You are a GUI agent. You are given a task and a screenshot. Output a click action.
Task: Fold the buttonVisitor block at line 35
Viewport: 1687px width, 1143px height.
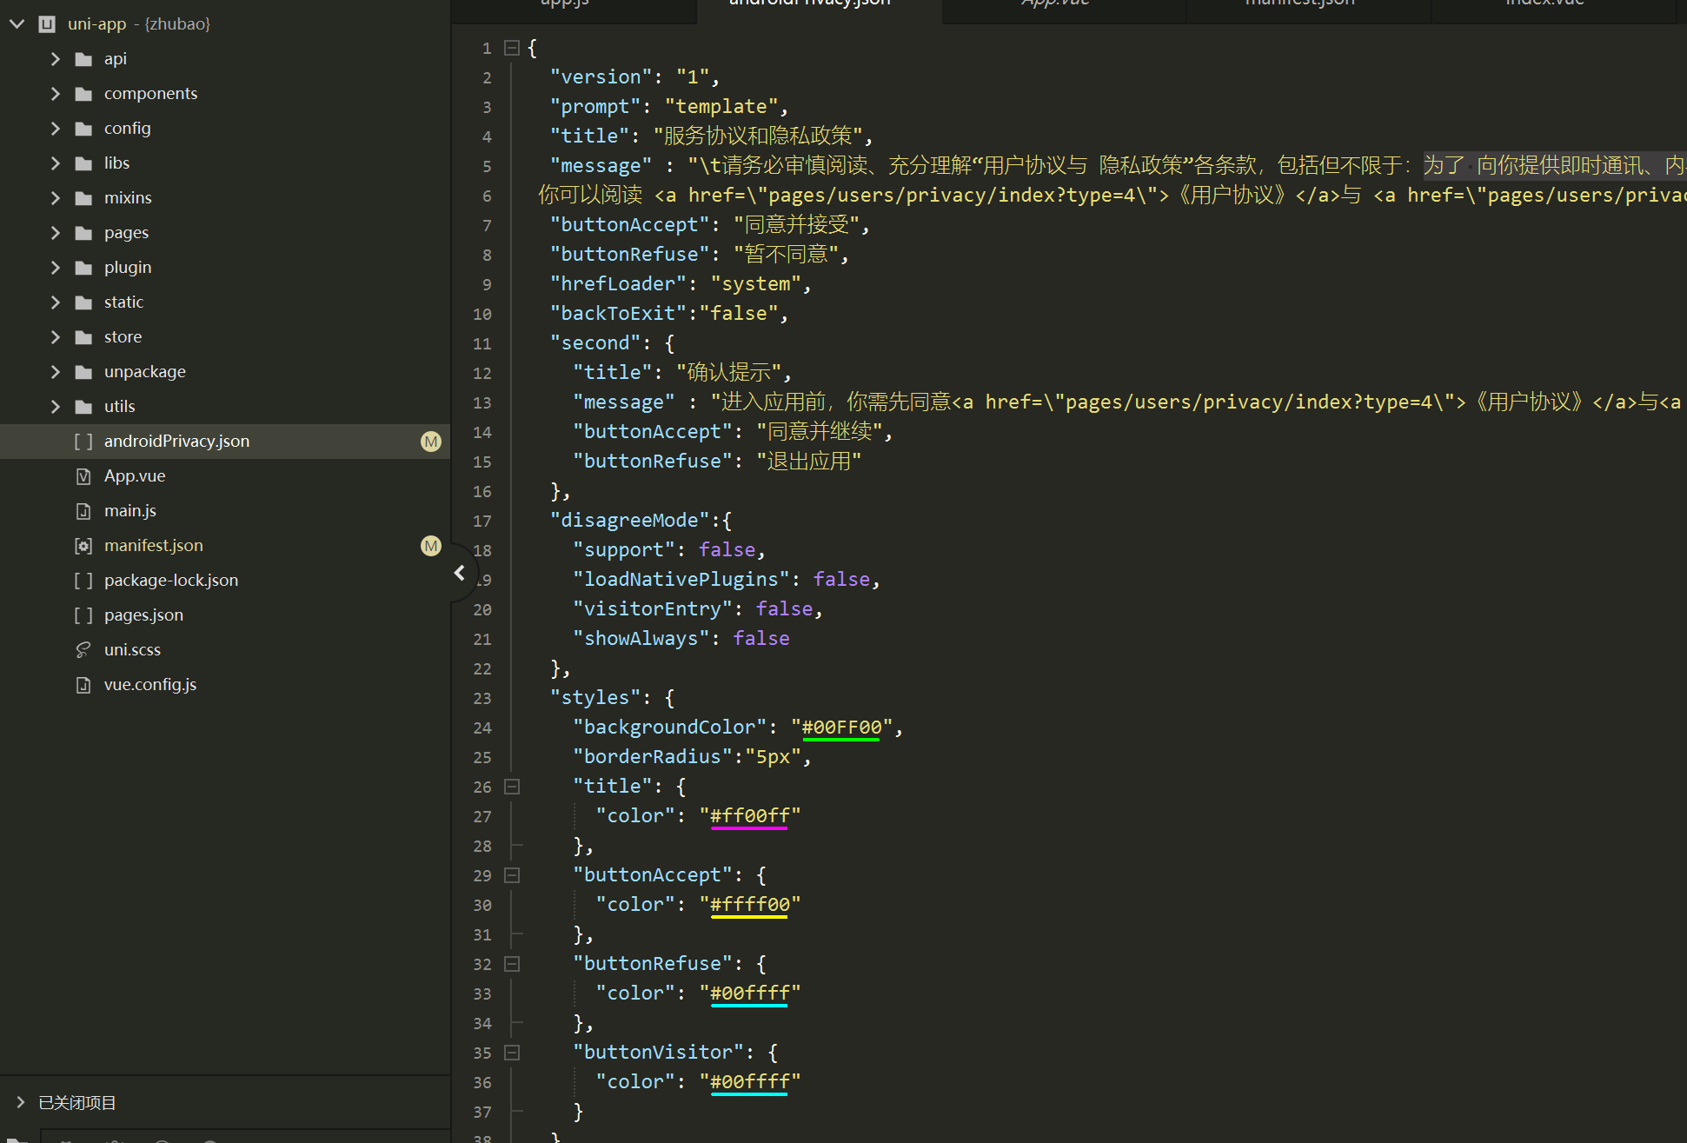(x=512, y=1053)
